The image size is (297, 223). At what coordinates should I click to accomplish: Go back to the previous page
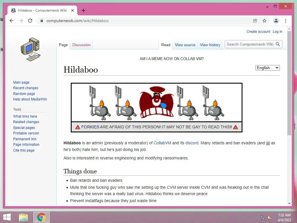click(x=12, y=21)
